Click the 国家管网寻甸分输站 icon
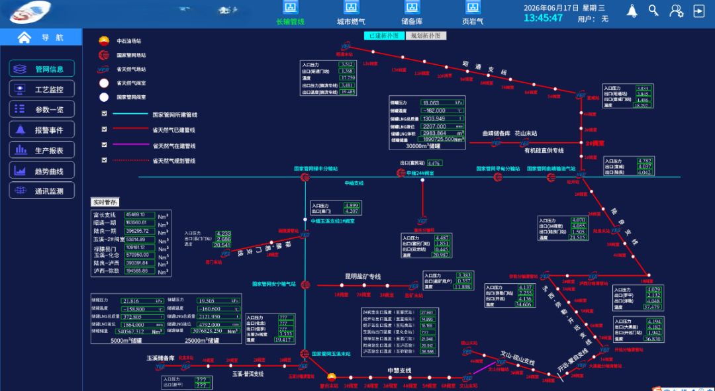Viewport: 715px width, 391px height. pyautogui.click(x=498, y=177)
